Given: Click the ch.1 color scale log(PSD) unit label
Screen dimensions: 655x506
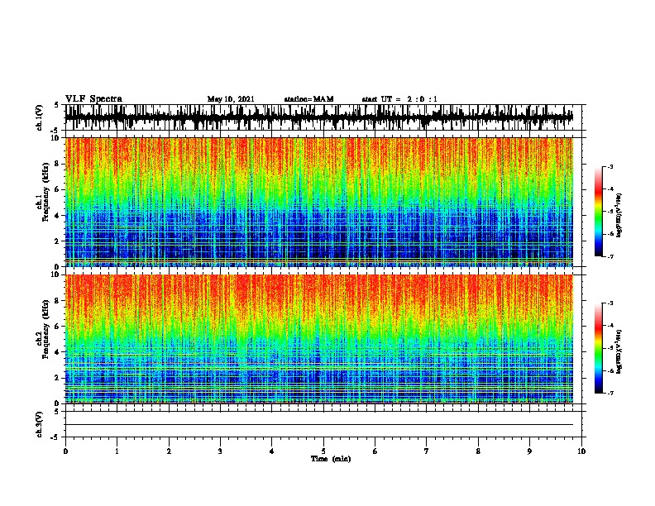Looking at the screenshot, I should [619, 216].
